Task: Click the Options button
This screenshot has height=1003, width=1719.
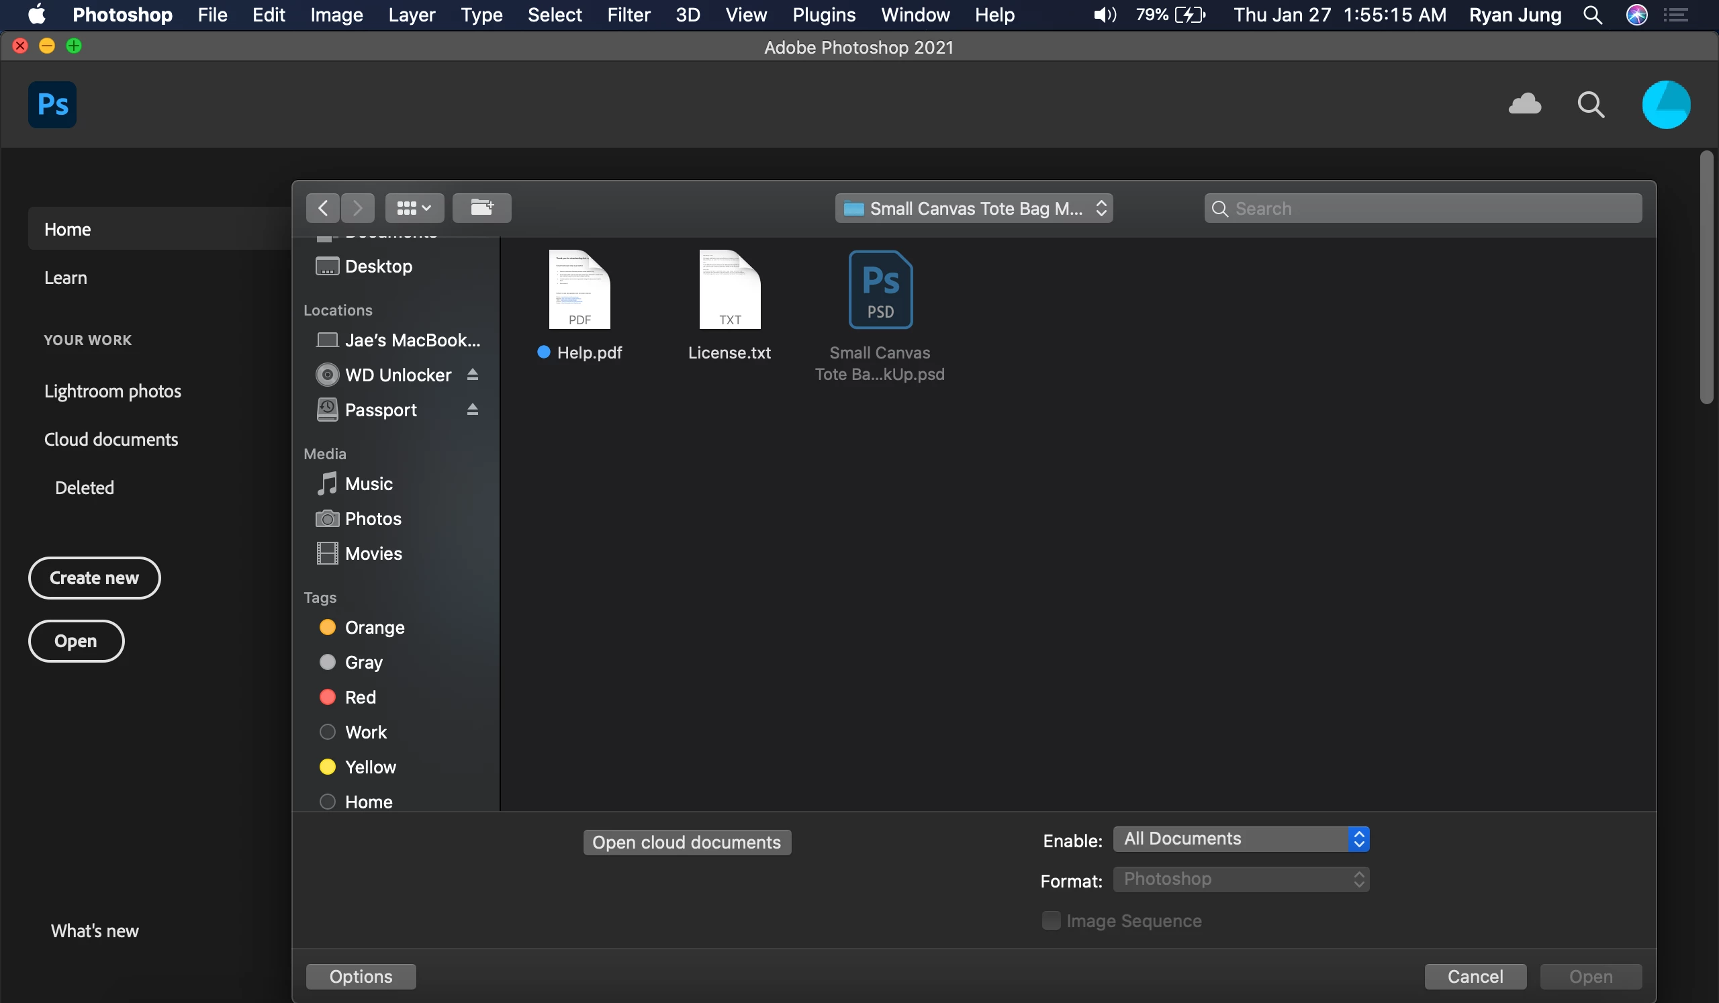Action: [360, 976]
